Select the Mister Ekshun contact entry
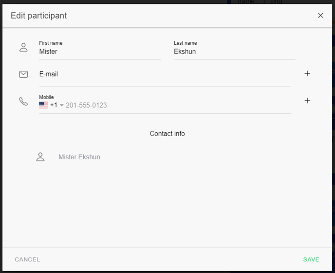Image resolution: width=335 pixels, height=273 pixels. [79, 157]
